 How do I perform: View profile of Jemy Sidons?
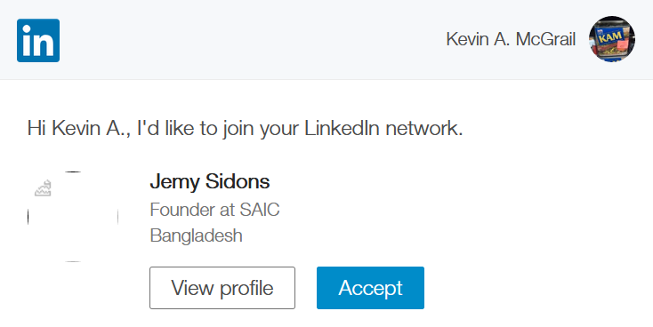coord(222,288)
